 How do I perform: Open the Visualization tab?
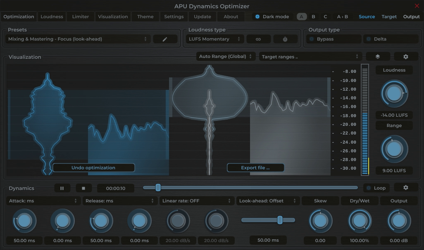coord(113,17)
